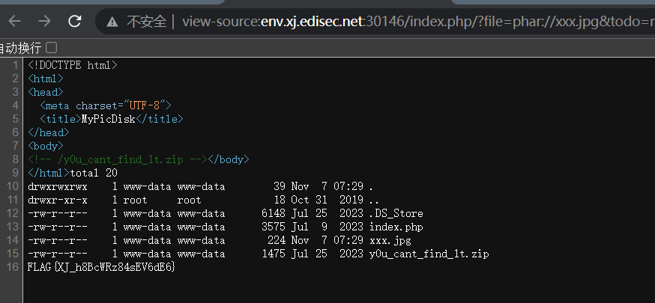Click the DOCTYPE html declaration line
This screenshot has width=655, height=303.
72,65
